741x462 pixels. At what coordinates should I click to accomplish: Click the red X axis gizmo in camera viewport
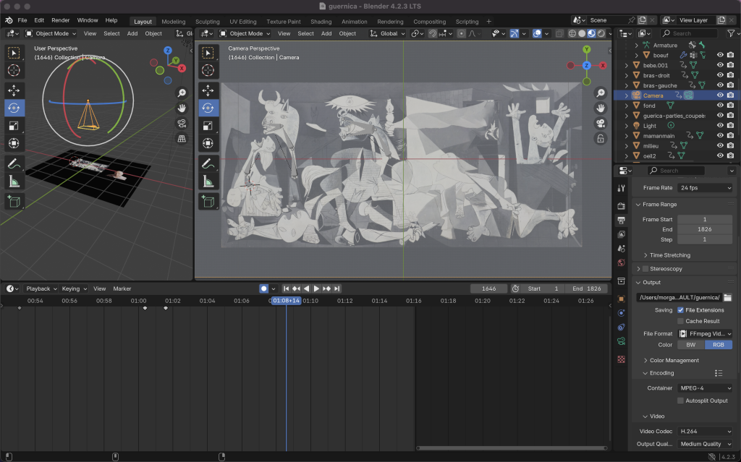point(603,66)
